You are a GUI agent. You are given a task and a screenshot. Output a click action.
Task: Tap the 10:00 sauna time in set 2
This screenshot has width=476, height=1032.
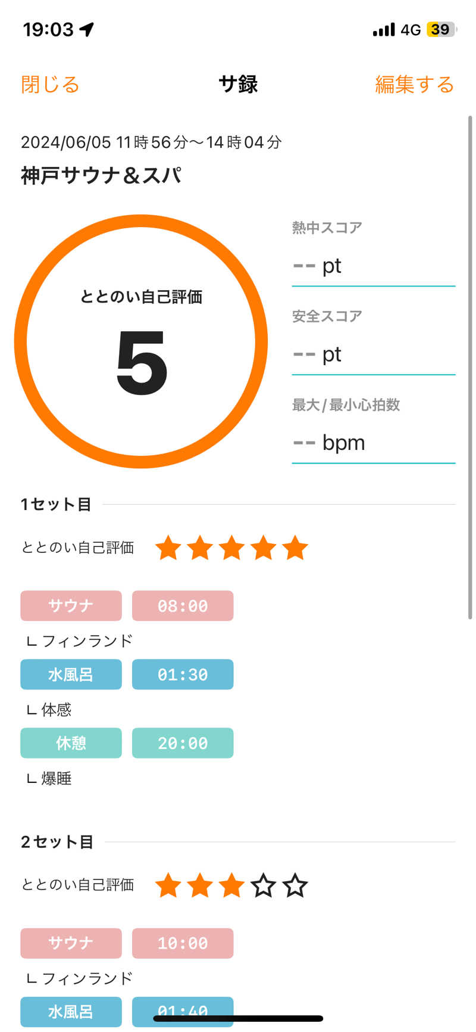[x=183, y=943]
